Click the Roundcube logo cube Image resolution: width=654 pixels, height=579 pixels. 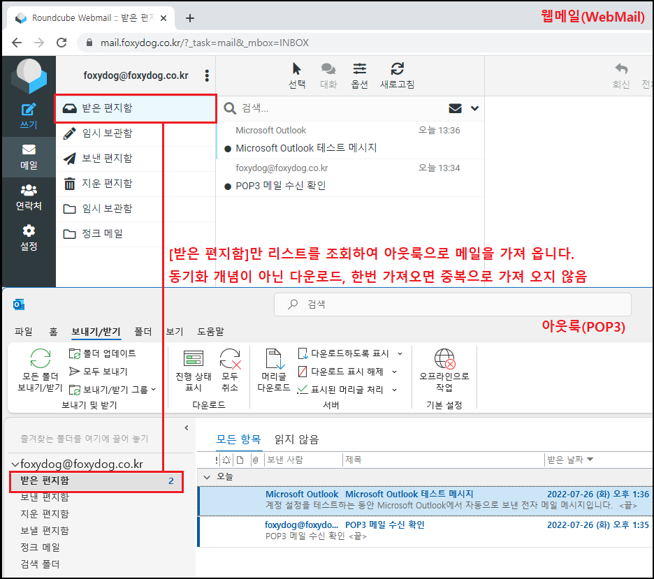click(29, 75)
